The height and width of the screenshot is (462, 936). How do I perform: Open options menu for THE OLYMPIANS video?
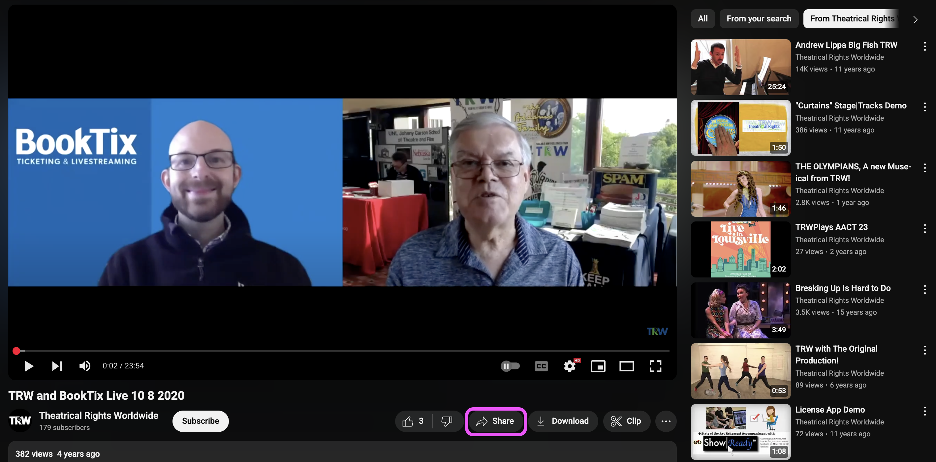924,168
